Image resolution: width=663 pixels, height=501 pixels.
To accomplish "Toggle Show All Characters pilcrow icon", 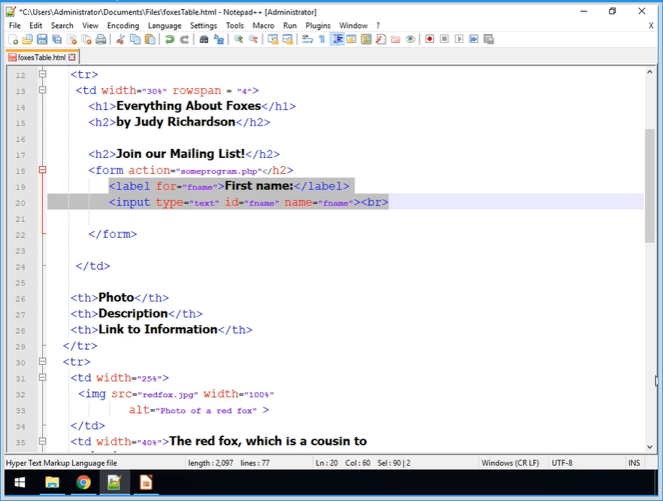I will pyautogui.click(x=322, y=39).
